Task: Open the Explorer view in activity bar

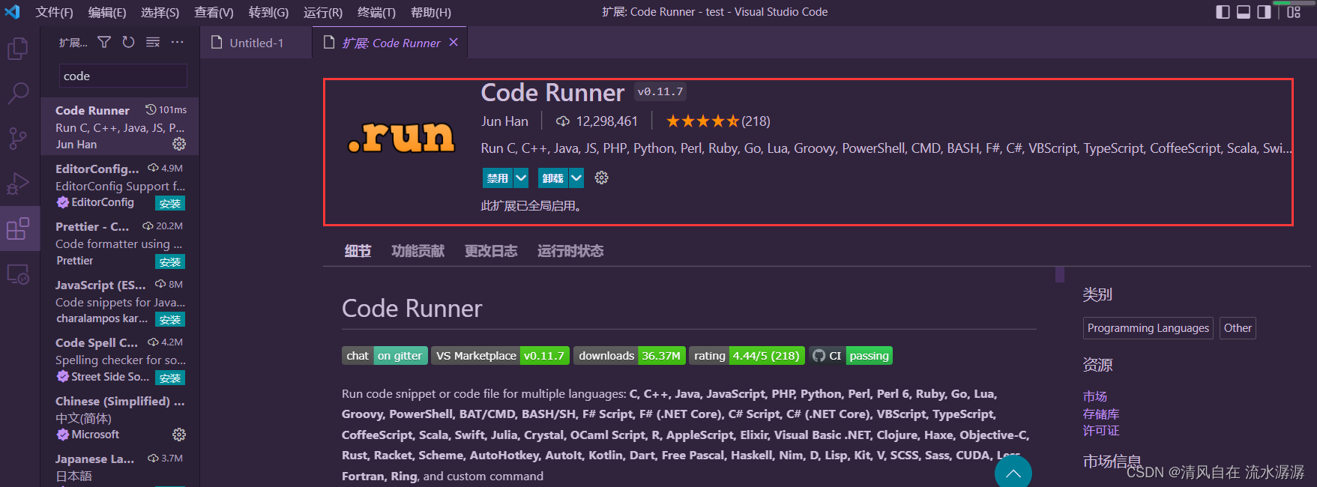Action: point(17,49)
